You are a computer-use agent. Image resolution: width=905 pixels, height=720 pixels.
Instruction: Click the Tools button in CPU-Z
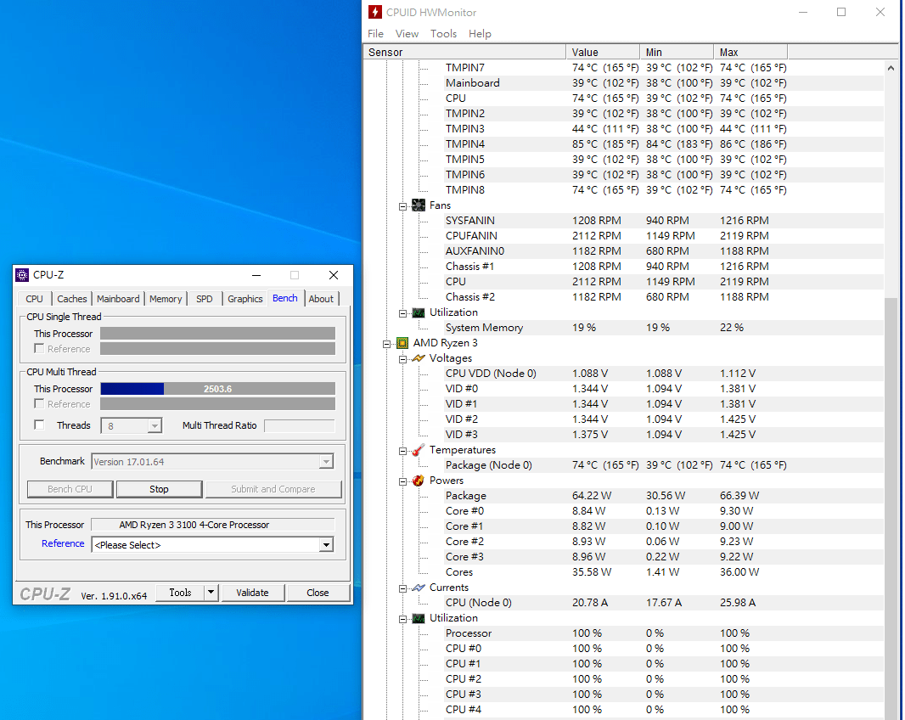(180, 593)
